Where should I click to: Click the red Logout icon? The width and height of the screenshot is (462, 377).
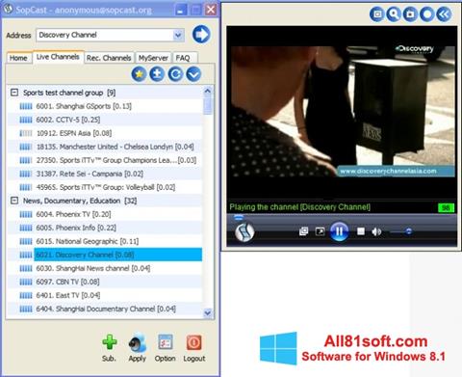click(x=194, y=342)
